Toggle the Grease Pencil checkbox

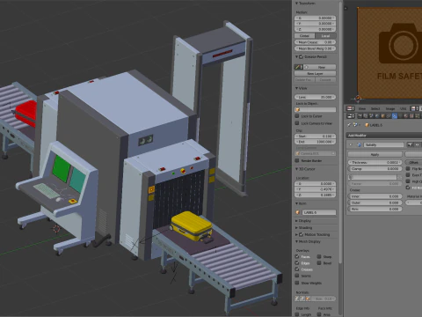302,56
